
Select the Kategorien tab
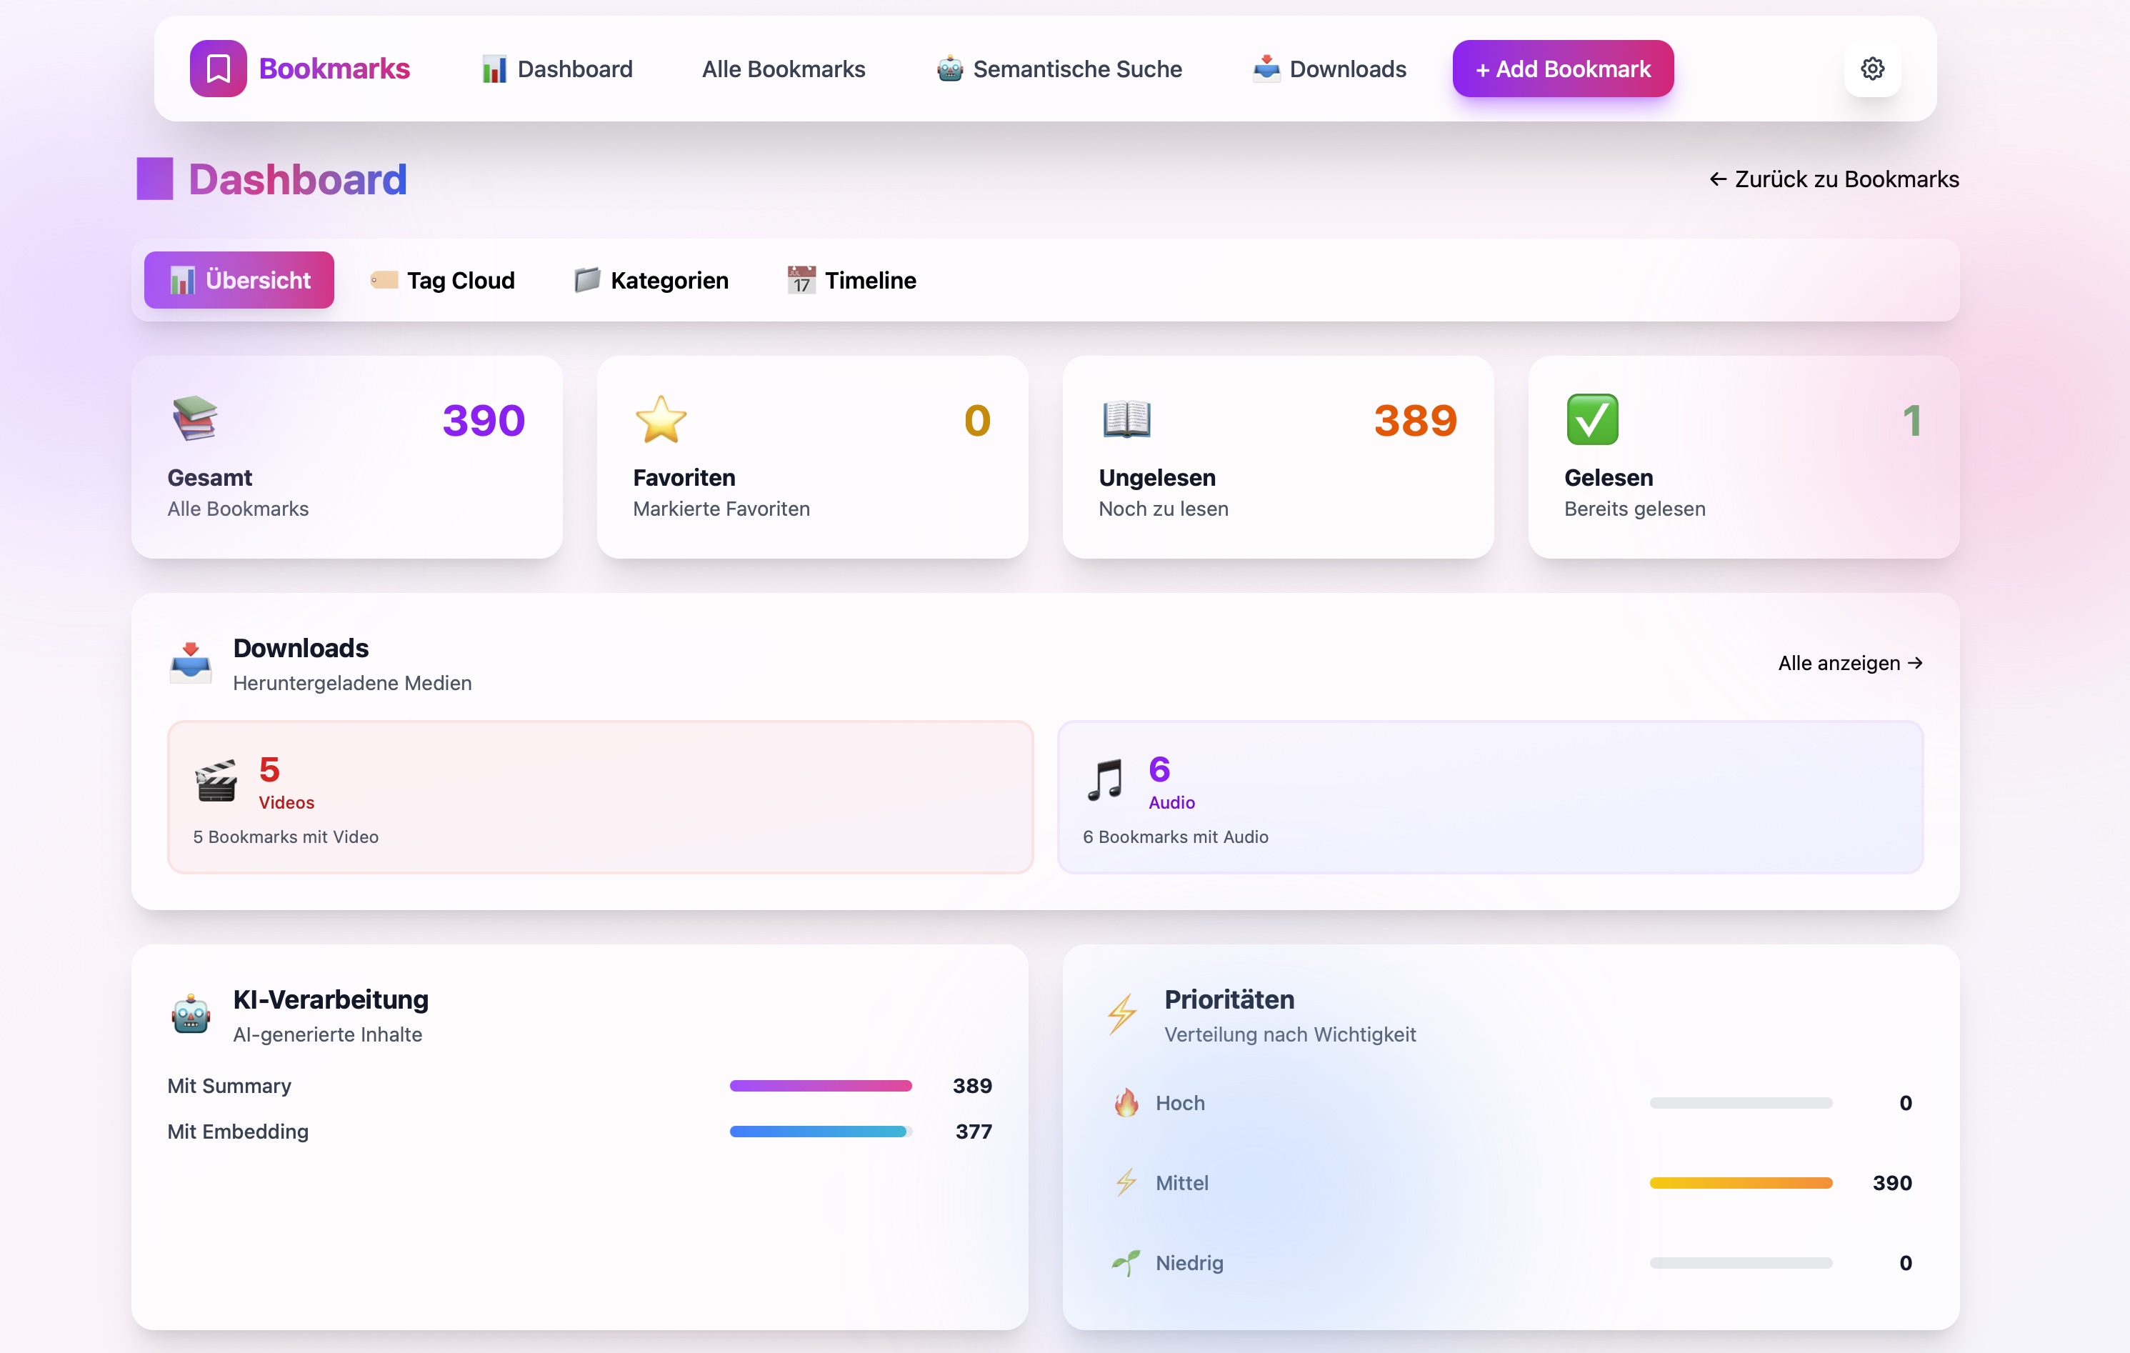[x=651, y=279]
